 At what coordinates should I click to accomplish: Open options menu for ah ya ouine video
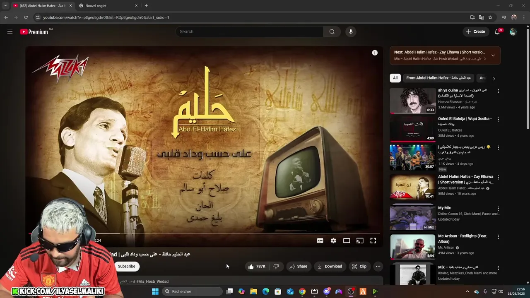pyautogui.click(x=499, y=91)
